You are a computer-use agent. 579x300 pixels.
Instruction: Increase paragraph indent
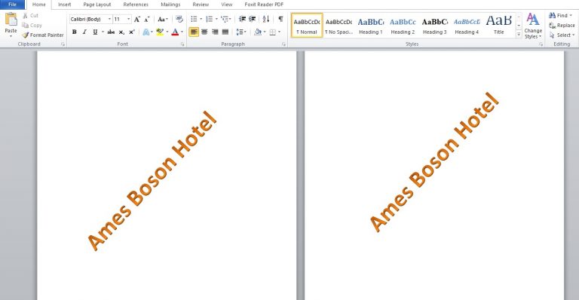[x=253, y=19]
